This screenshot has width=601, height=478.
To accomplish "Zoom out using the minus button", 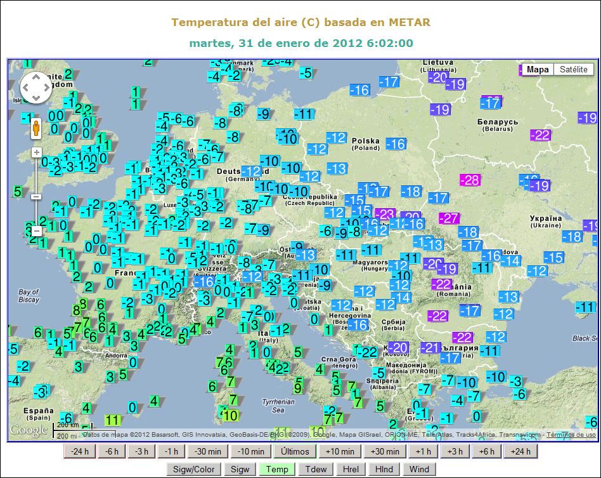I will point(36,231).
